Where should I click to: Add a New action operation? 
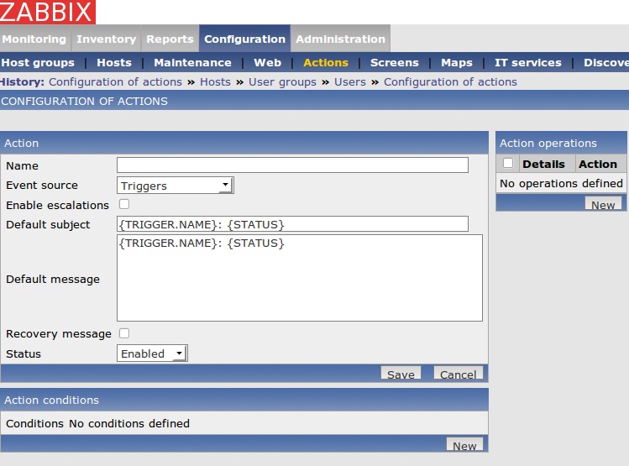coord(603,205)
